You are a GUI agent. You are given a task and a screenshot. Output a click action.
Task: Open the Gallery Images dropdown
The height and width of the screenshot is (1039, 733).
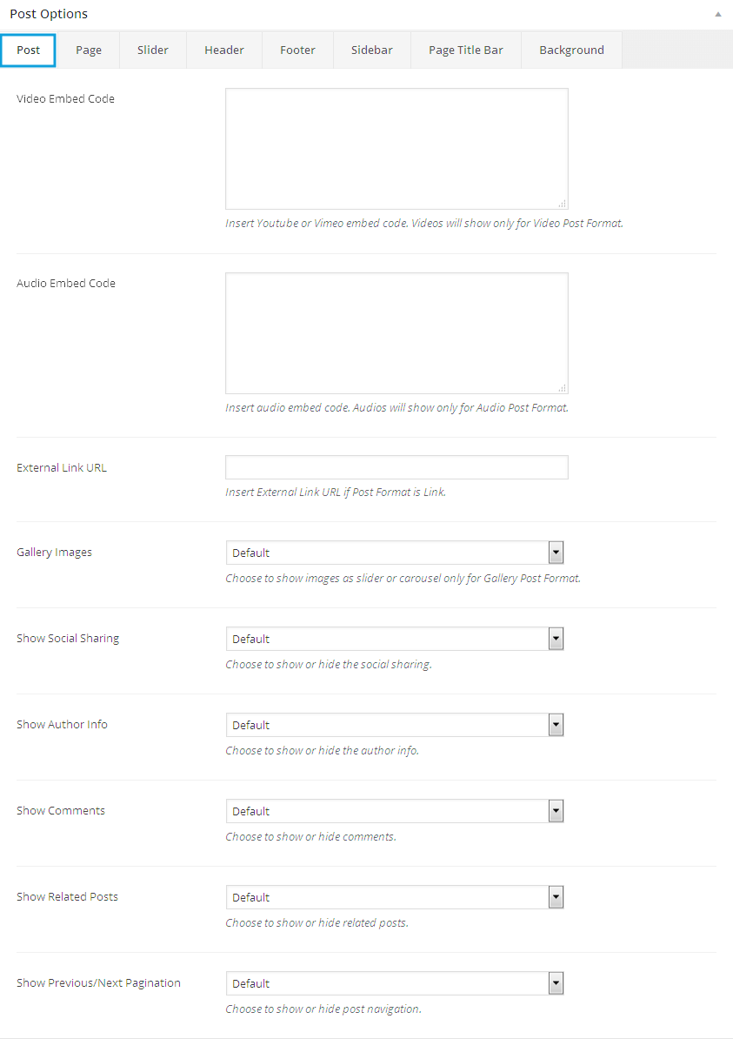tap(395, 553)
